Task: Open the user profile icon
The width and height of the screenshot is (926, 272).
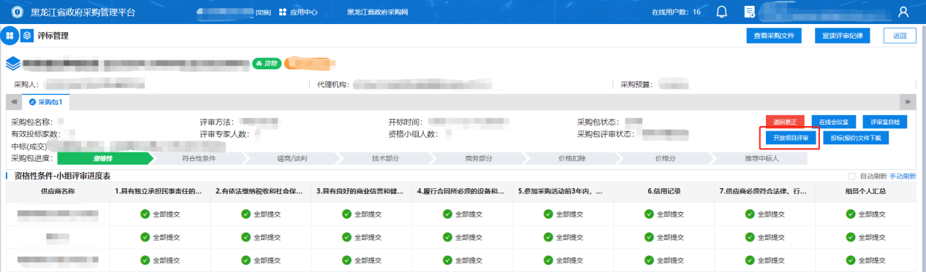Action: [x=903, y=12]
